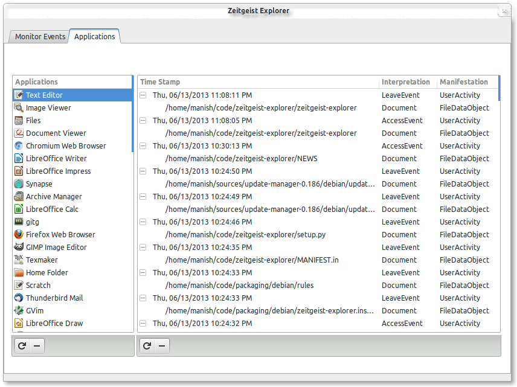The height and width of the screenshot is (387, 517).
Task: Refresh the events list
Action: pos(147,346)
